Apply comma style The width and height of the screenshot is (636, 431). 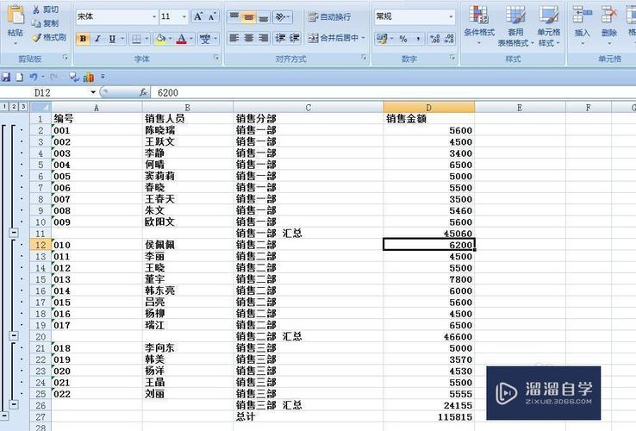pos(418,39)
